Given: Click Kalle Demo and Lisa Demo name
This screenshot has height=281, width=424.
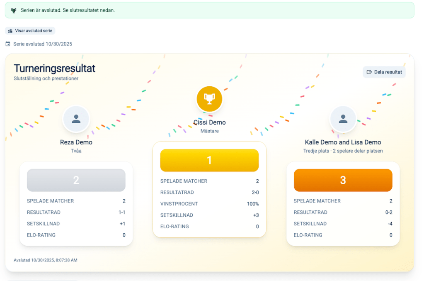Looking at the screenshot, I should pyautogui.click(x=343, y=142).
